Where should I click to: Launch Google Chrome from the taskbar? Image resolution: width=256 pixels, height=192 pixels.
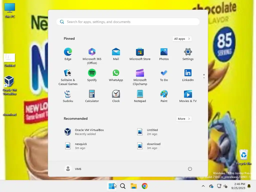point(145,186)
